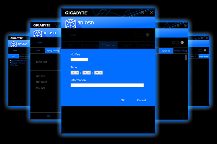Select Profile Setting tab in far-right window
Image resolution: width=217 pixels, height=144 pixels.
[204, 56]
